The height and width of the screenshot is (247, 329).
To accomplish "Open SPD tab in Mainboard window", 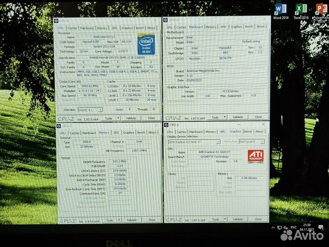I will pyautogui.click(x=223, y=27).
